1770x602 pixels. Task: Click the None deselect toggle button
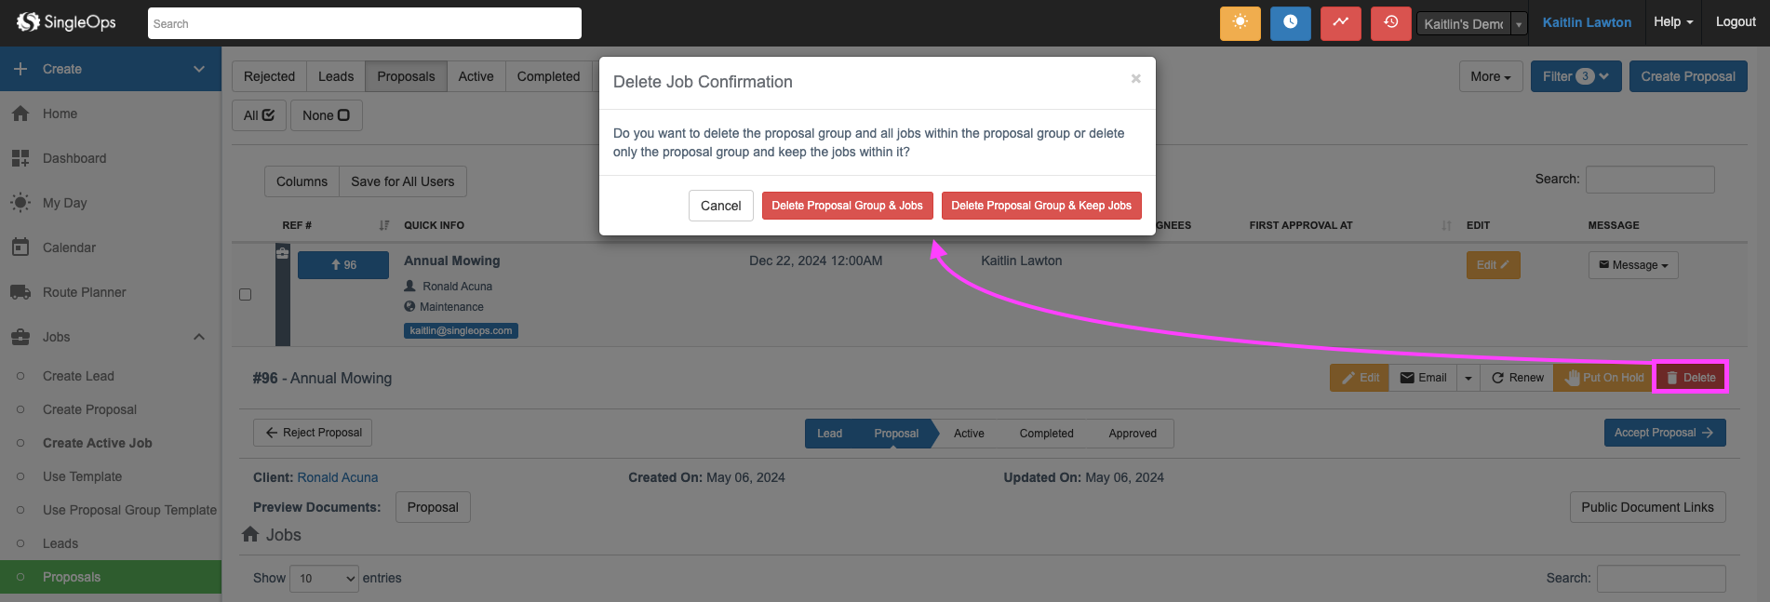click(x=326, y=115)
